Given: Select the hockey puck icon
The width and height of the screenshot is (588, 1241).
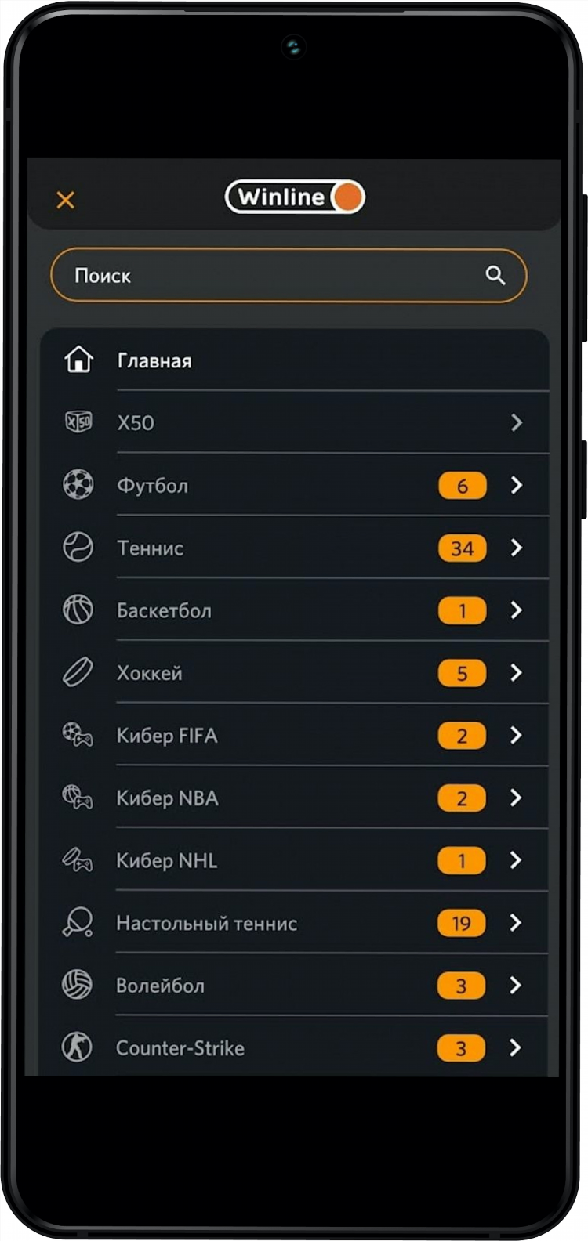Looking at the screenshot, I should pos(78,672).
